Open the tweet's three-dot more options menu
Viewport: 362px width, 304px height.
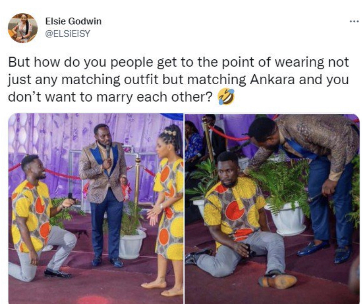click(354, 22)
